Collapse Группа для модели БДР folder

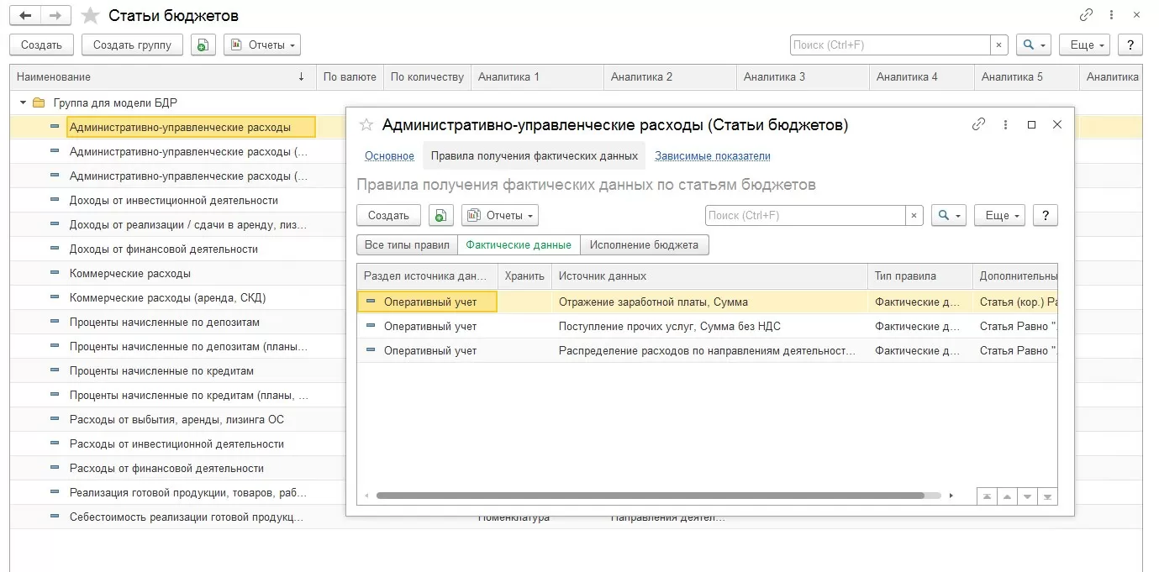click(x=23, y=102)
